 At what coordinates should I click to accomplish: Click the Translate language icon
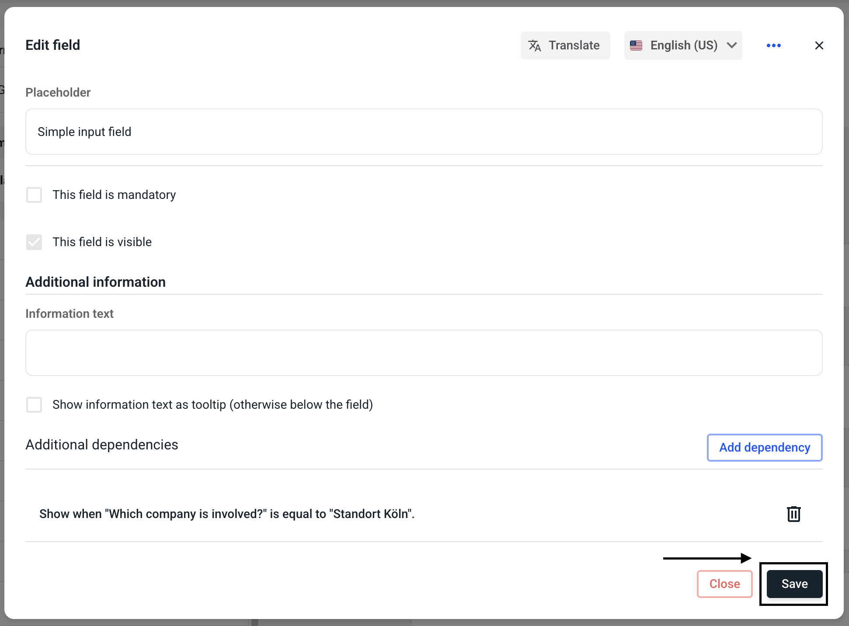[535, 45]
